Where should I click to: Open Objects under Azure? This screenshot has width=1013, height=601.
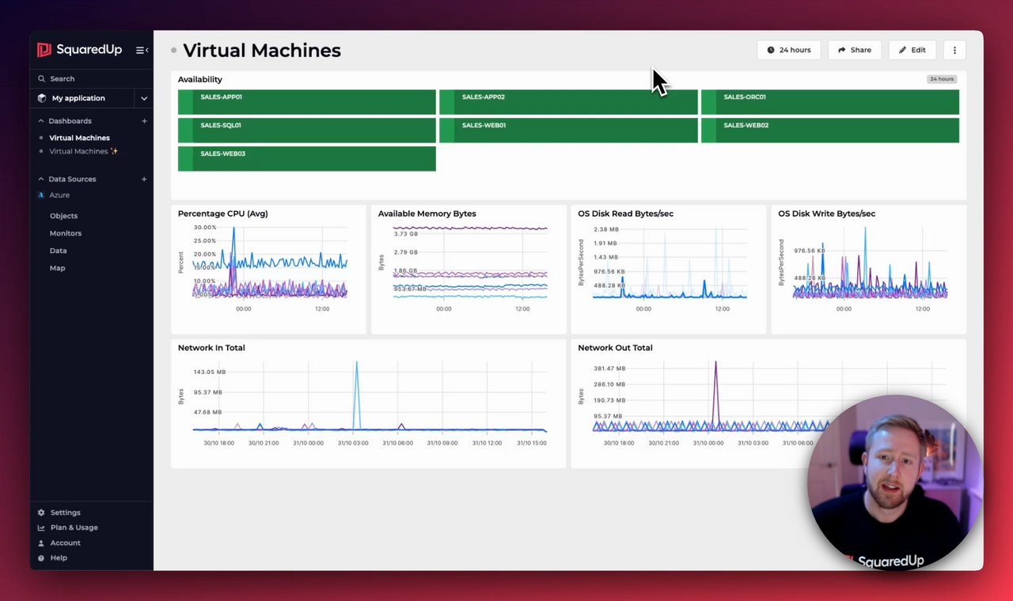click(63, 216)
